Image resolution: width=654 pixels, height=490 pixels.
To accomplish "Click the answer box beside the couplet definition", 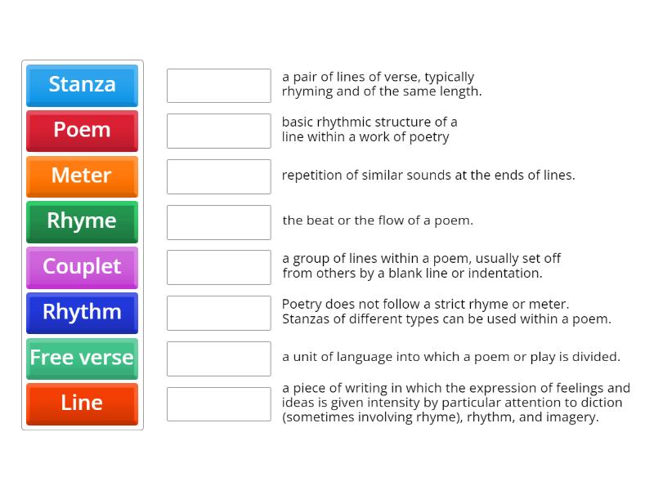I will tap(218, 85).
